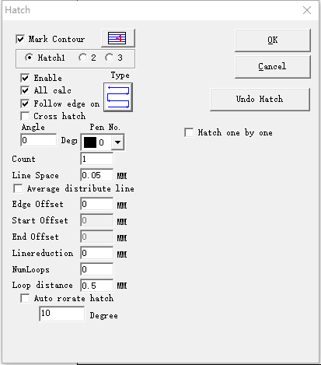Toggle the All calc checkbox
Image resolution: width=321 pixels, height=365 pixels.
click(x=25, y=90)
